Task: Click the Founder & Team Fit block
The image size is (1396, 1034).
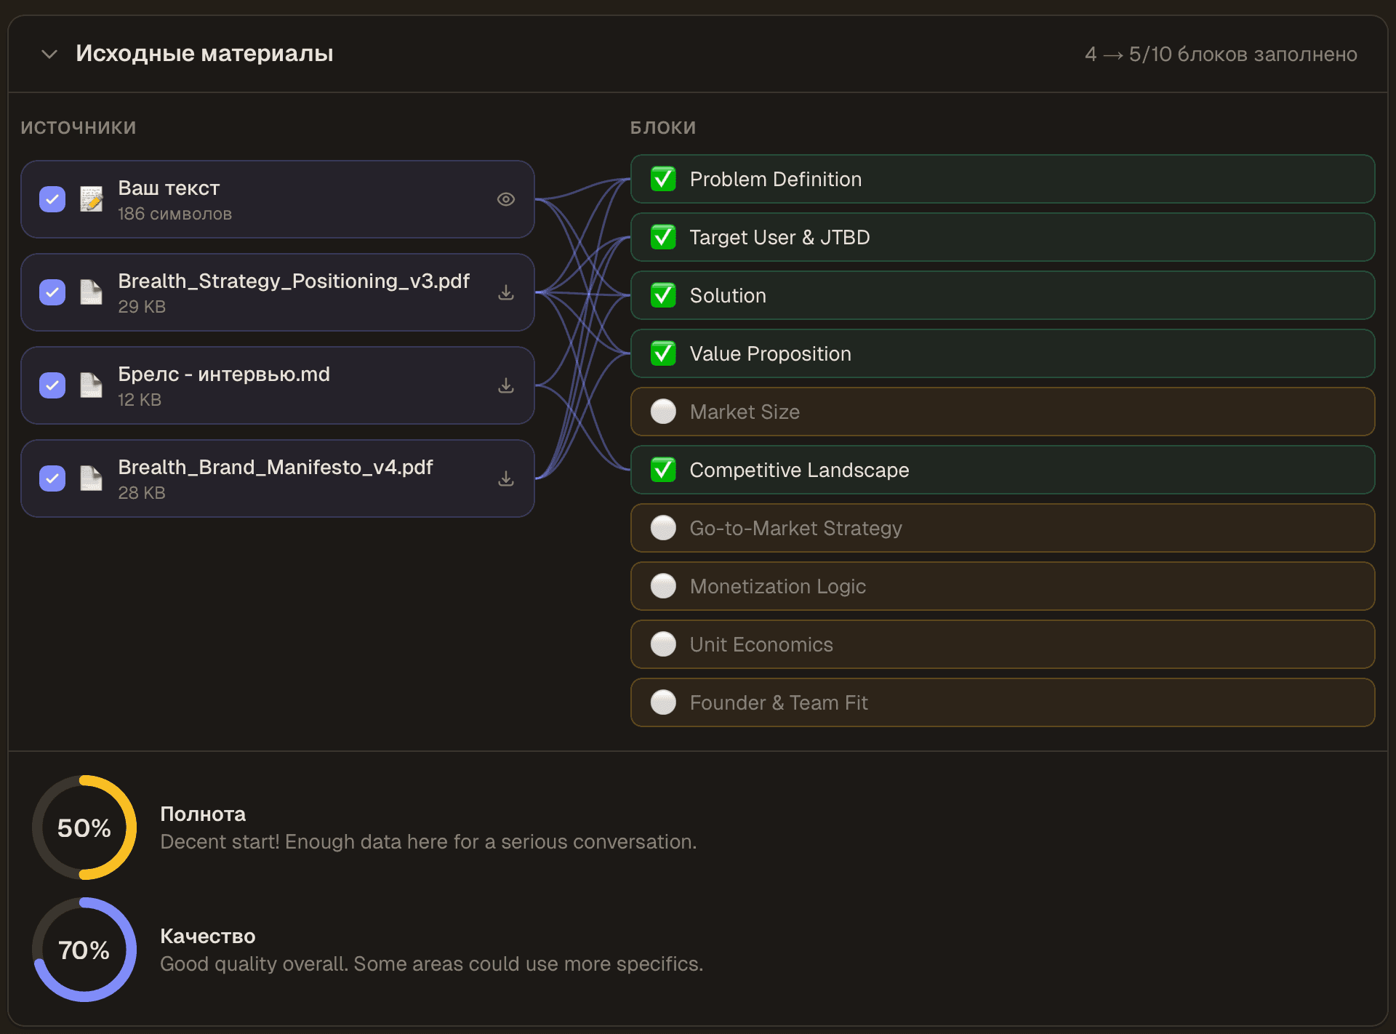Action: pos(1002,702)
